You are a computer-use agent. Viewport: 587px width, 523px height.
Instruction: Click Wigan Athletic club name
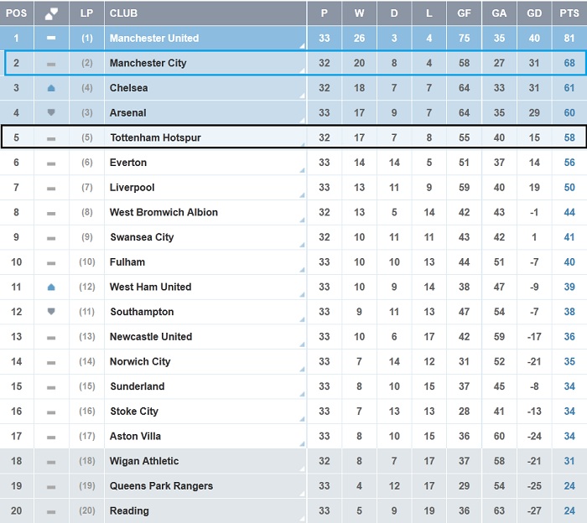(144, 461)
